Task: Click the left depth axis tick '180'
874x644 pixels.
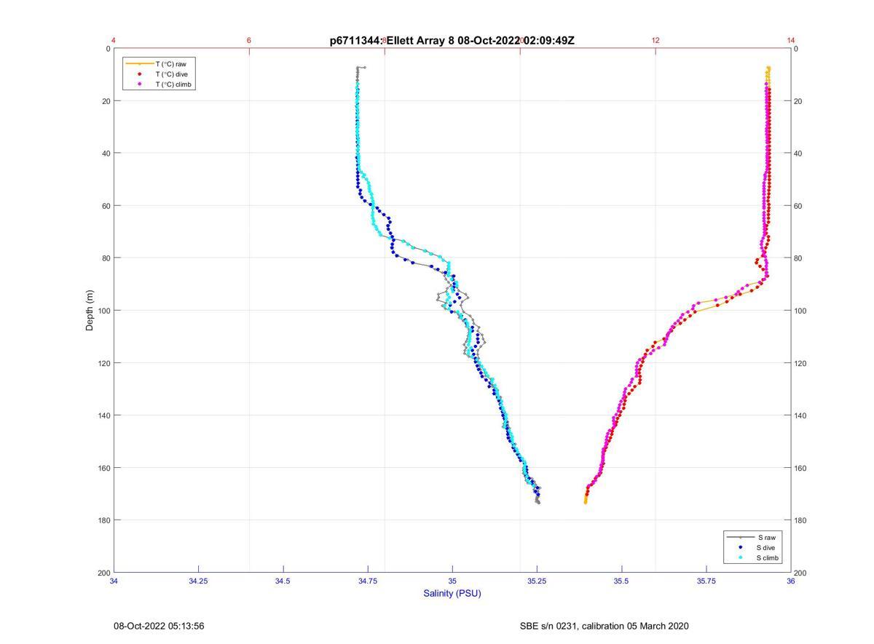Action: coord(104,520)
